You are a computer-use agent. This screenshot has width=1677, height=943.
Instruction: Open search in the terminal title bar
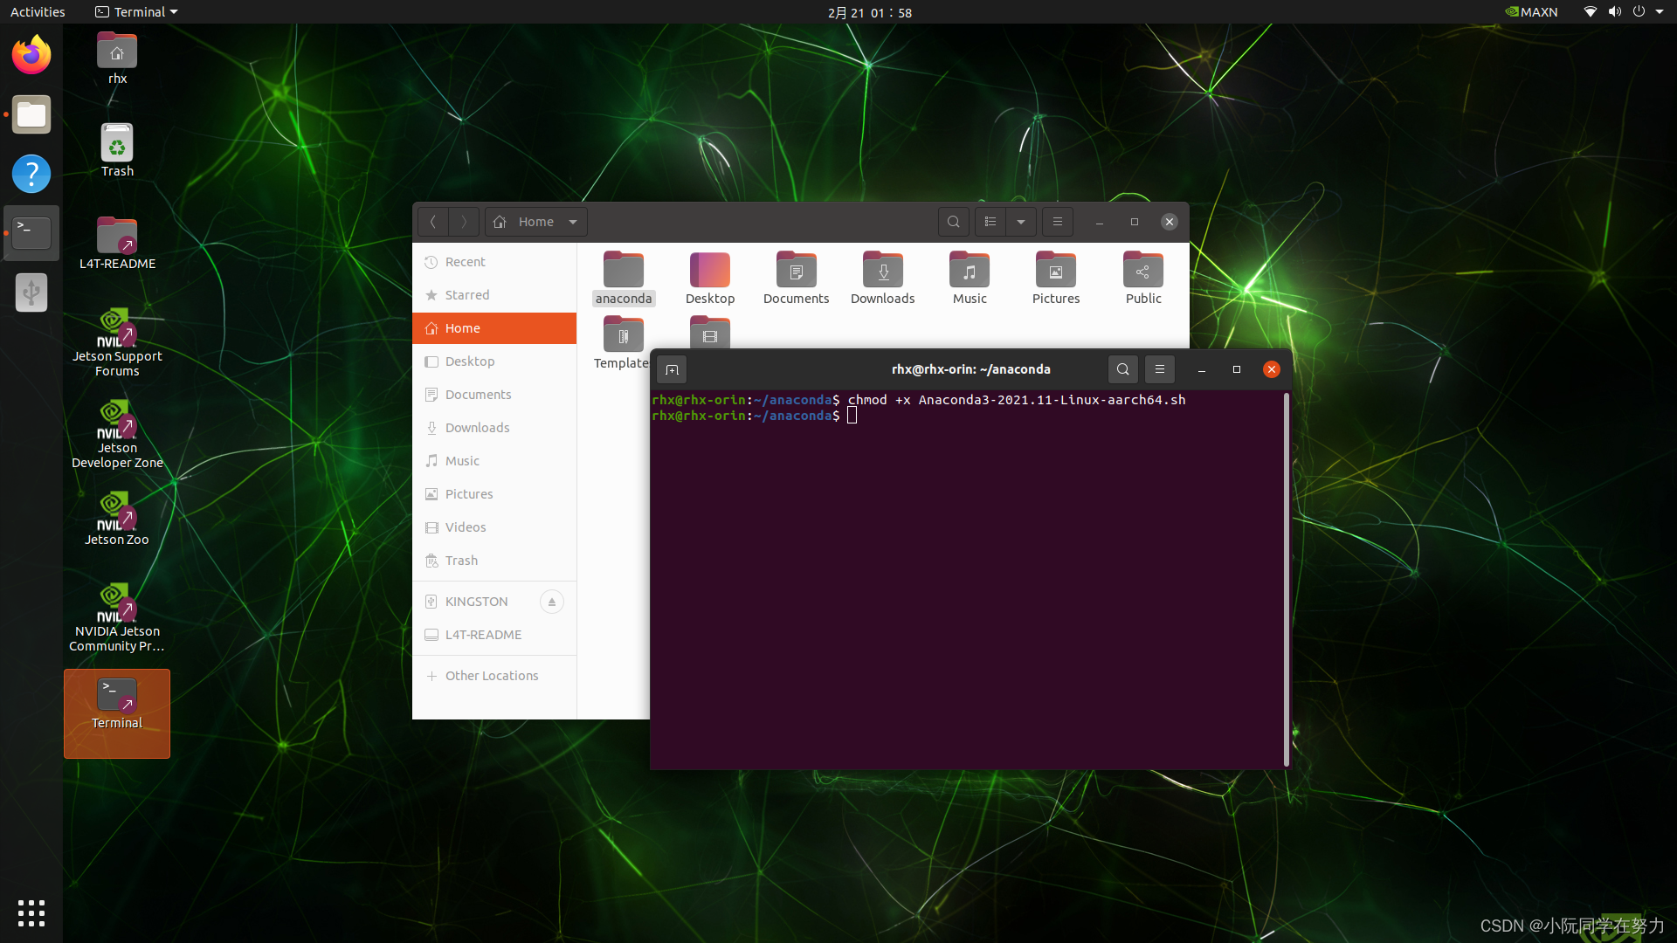(x=1122, y=369)
